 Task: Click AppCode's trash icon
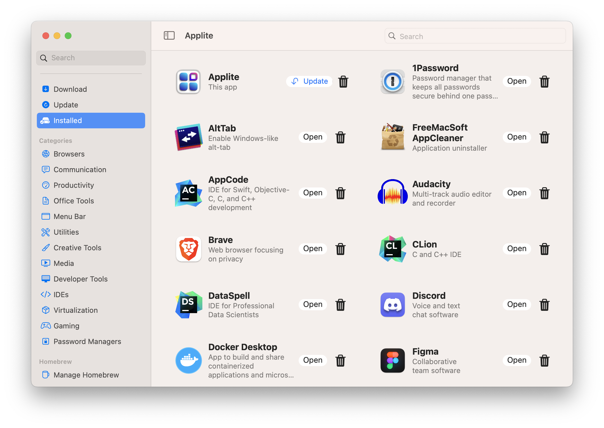[341, 193]
